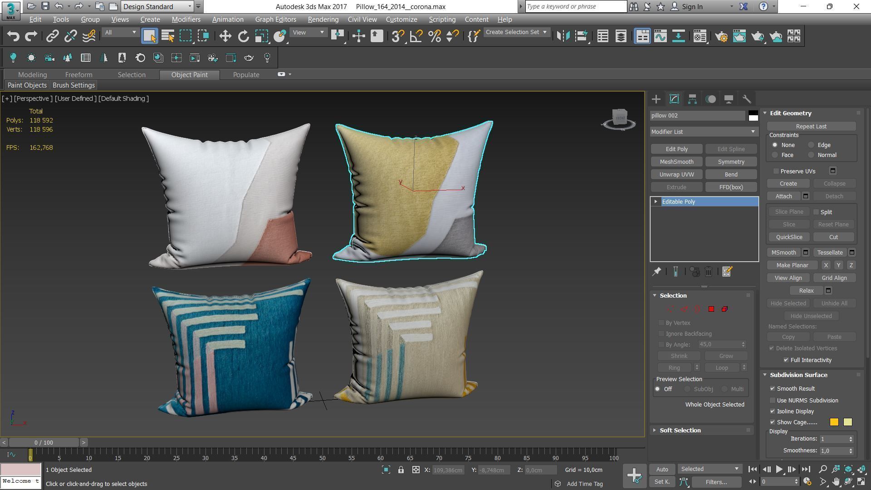Open the Curve Editor icon
871x490 pixels.
[661, 36]
